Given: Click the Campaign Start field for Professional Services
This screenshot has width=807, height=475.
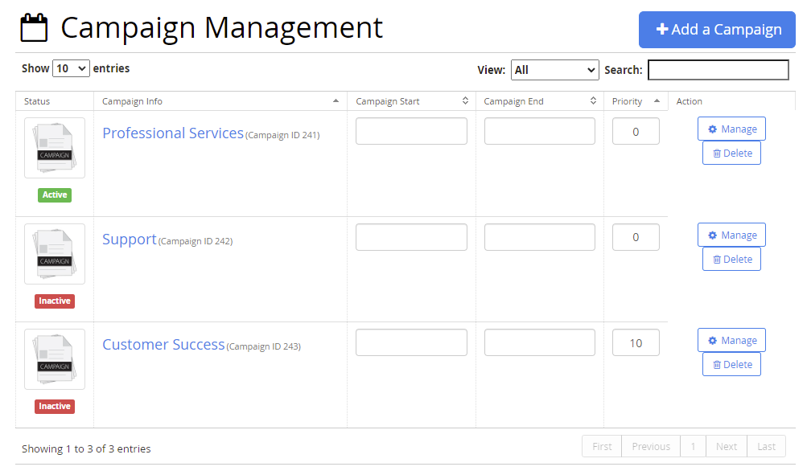Looking at the screenshot, I should [x=411, y=131].
